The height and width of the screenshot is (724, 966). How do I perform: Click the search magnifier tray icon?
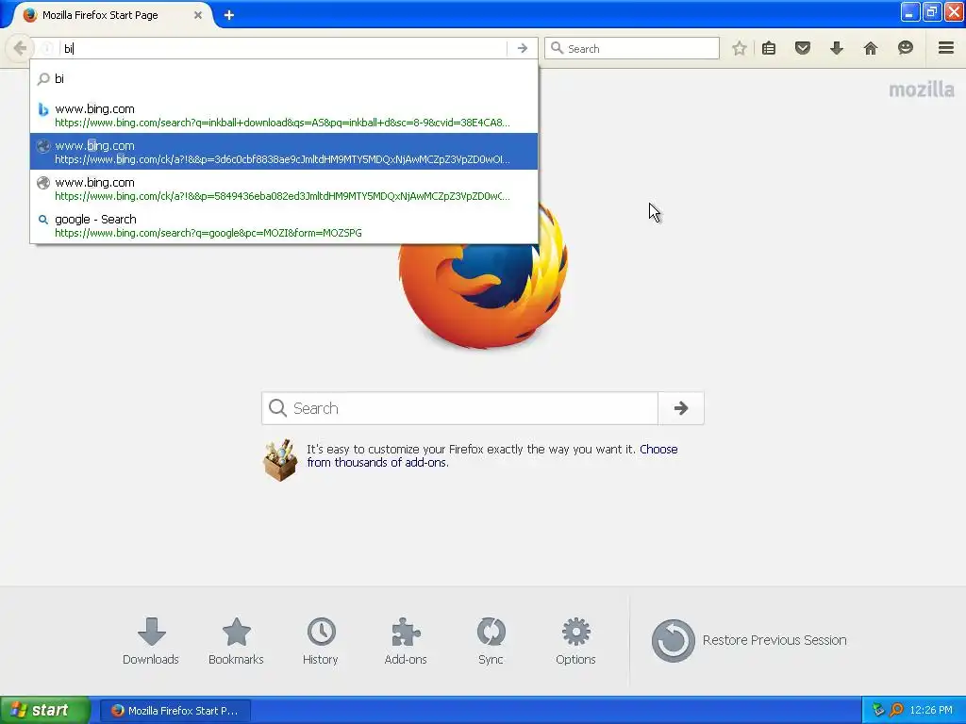coord(896,710)
